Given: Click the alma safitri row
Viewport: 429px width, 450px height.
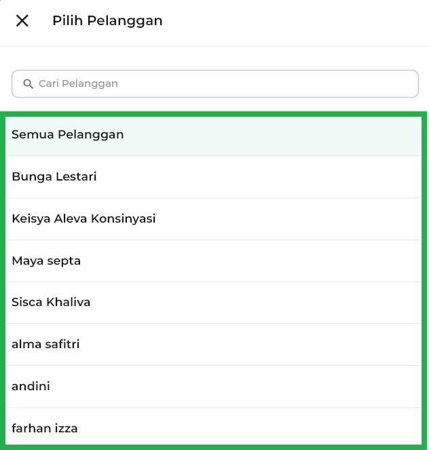Looking at the screenshot, I should coord(214,344).
